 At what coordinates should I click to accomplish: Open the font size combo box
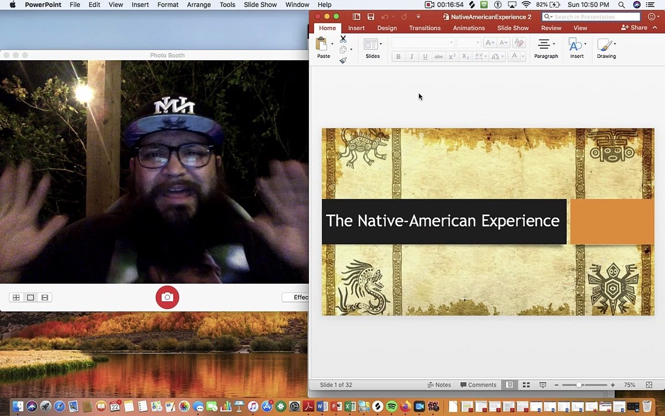coord(469,42)
